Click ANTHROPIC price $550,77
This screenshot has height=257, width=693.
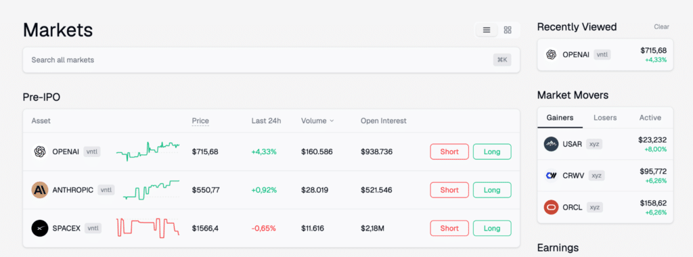pyautogui.click(x=206, y=190)
